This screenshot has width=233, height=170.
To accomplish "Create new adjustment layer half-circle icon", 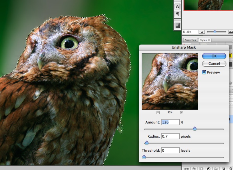I will click(209, 169).
